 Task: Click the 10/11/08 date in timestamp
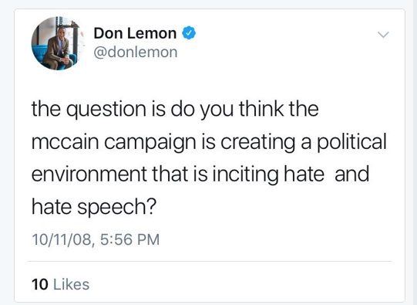click(62, 239)
